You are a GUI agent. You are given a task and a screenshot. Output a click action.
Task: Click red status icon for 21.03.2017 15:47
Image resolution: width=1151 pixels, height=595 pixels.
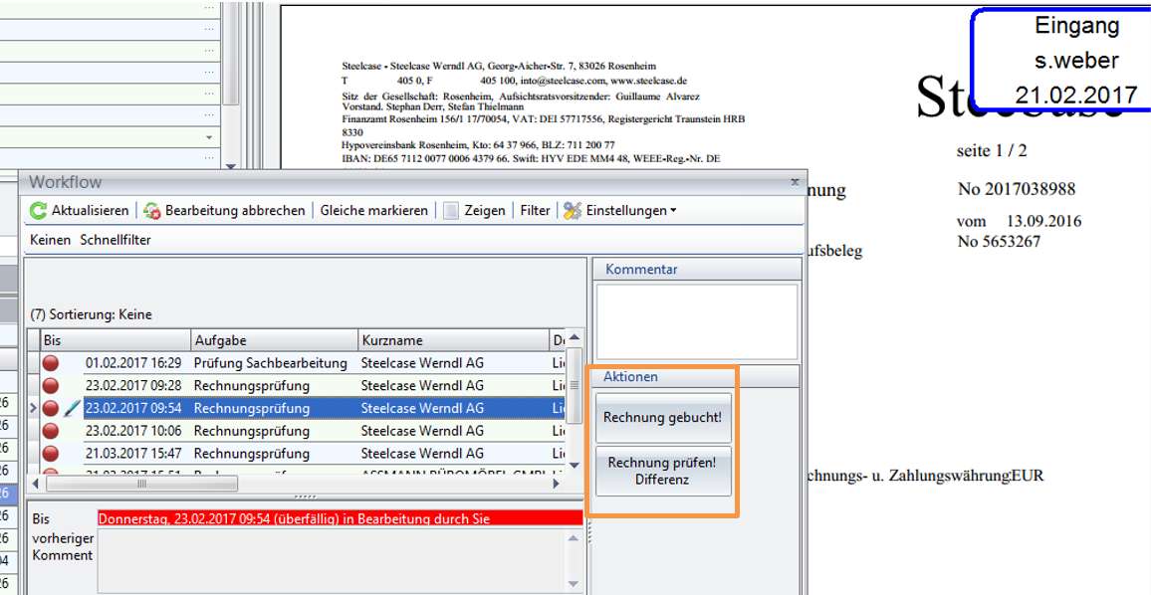click(x=51, y=454)
